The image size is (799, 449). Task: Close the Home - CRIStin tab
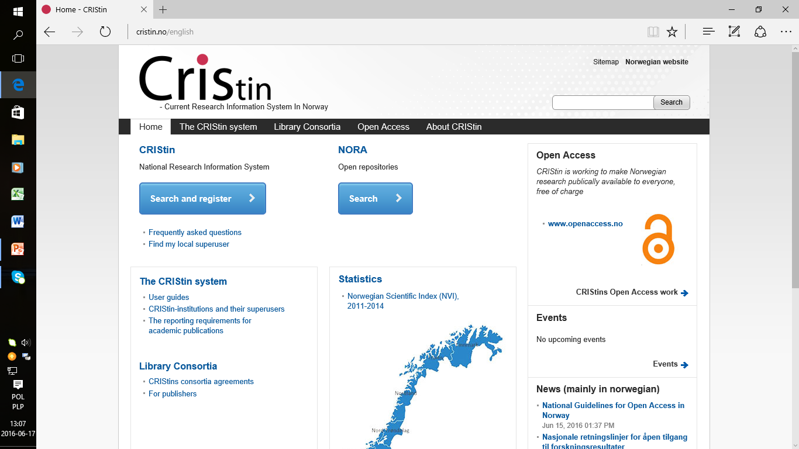coord(144,9)
